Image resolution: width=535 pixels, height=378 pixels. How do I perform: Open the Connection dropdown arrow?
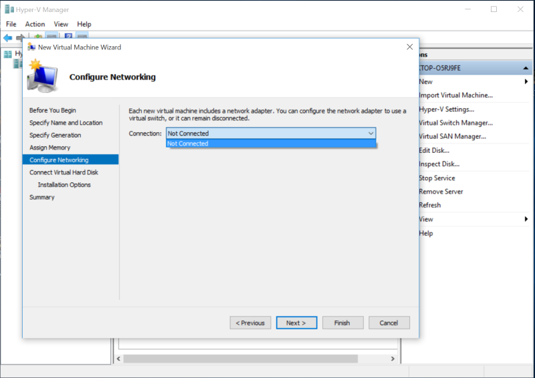pos(371,134)
